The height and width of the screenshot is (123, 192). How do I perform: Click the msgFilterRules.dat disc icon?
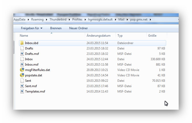pos(22,70)
